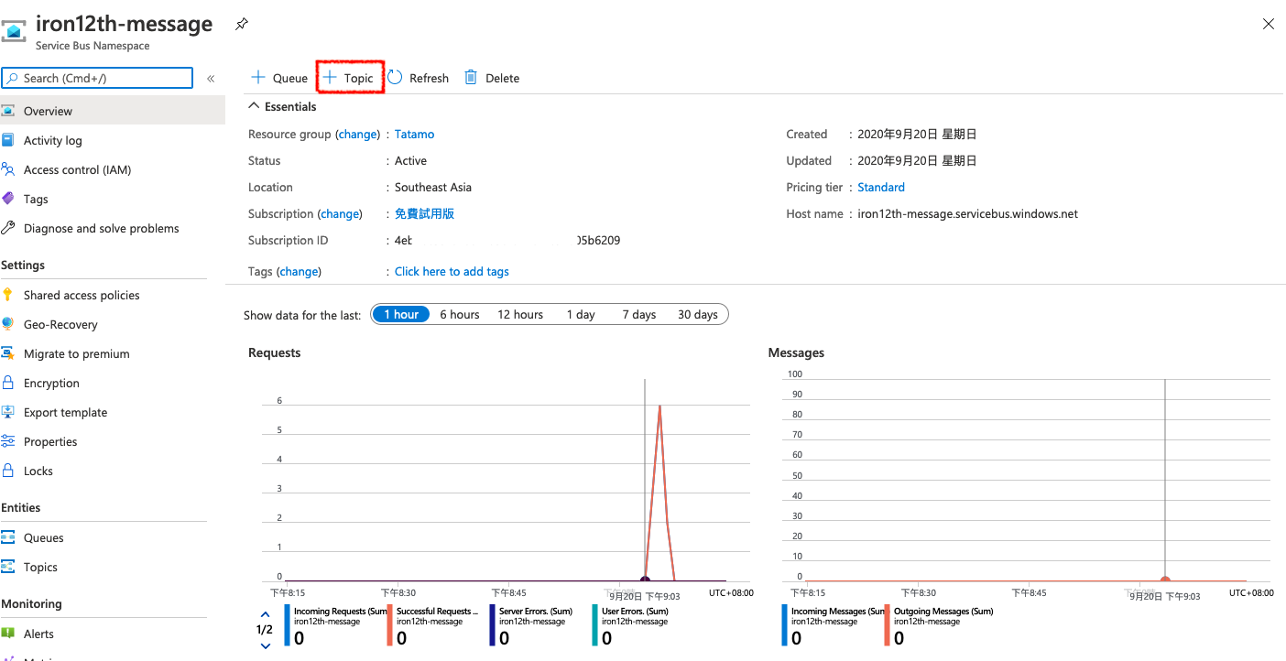
Task: Select 1 hour time range
Action: click(x=401, y=314)
